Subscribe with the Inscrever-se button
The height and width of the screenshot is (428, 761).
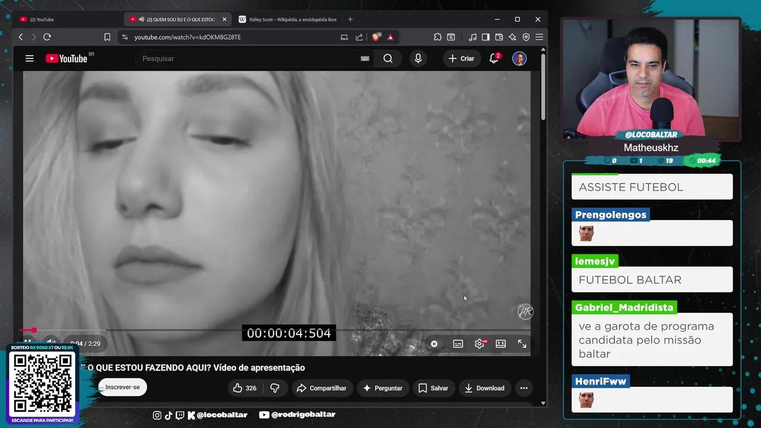122,387
